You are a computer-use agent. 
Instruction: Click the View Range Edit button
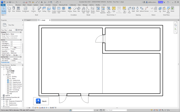point(15,47)
